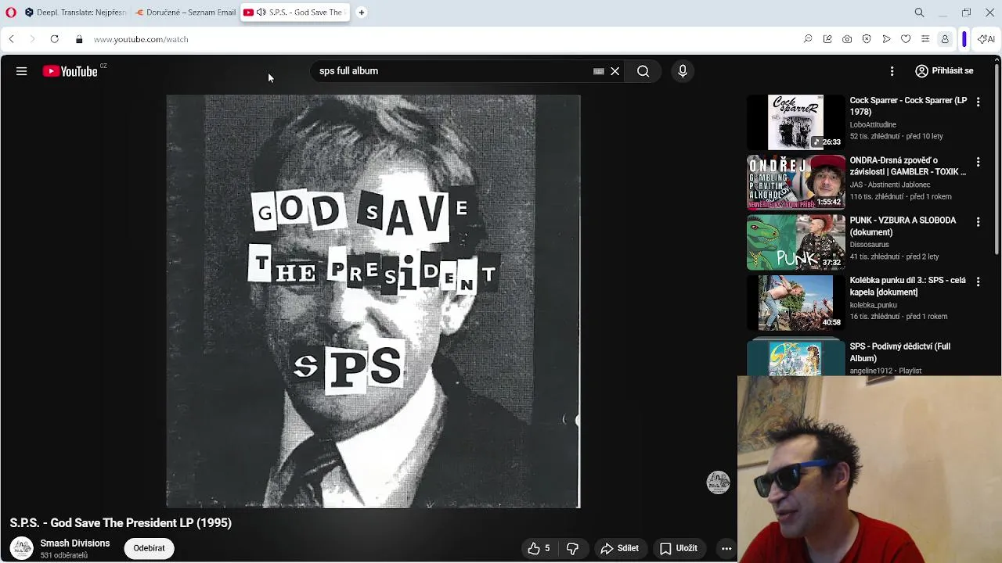Switch to the Doručené – Seznam Email tab
Viewport: 1002px width, 563px height.
coord(186,13)
